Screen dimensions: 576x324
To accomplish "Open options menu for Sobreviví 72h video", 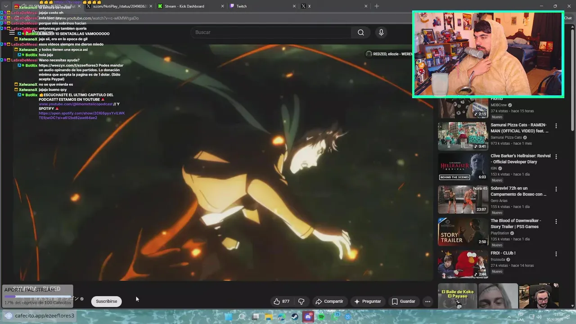I will [x=556, y=189].
